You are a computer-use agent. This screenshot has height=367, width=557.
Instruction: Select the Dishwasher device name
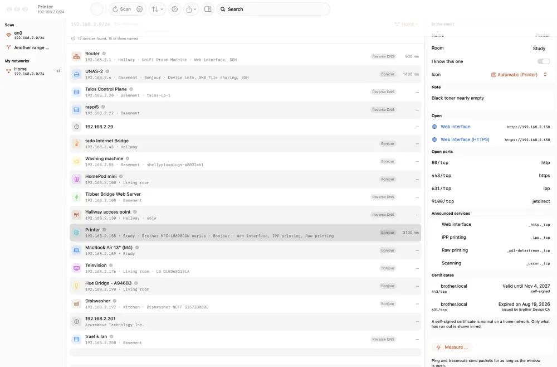97,301
